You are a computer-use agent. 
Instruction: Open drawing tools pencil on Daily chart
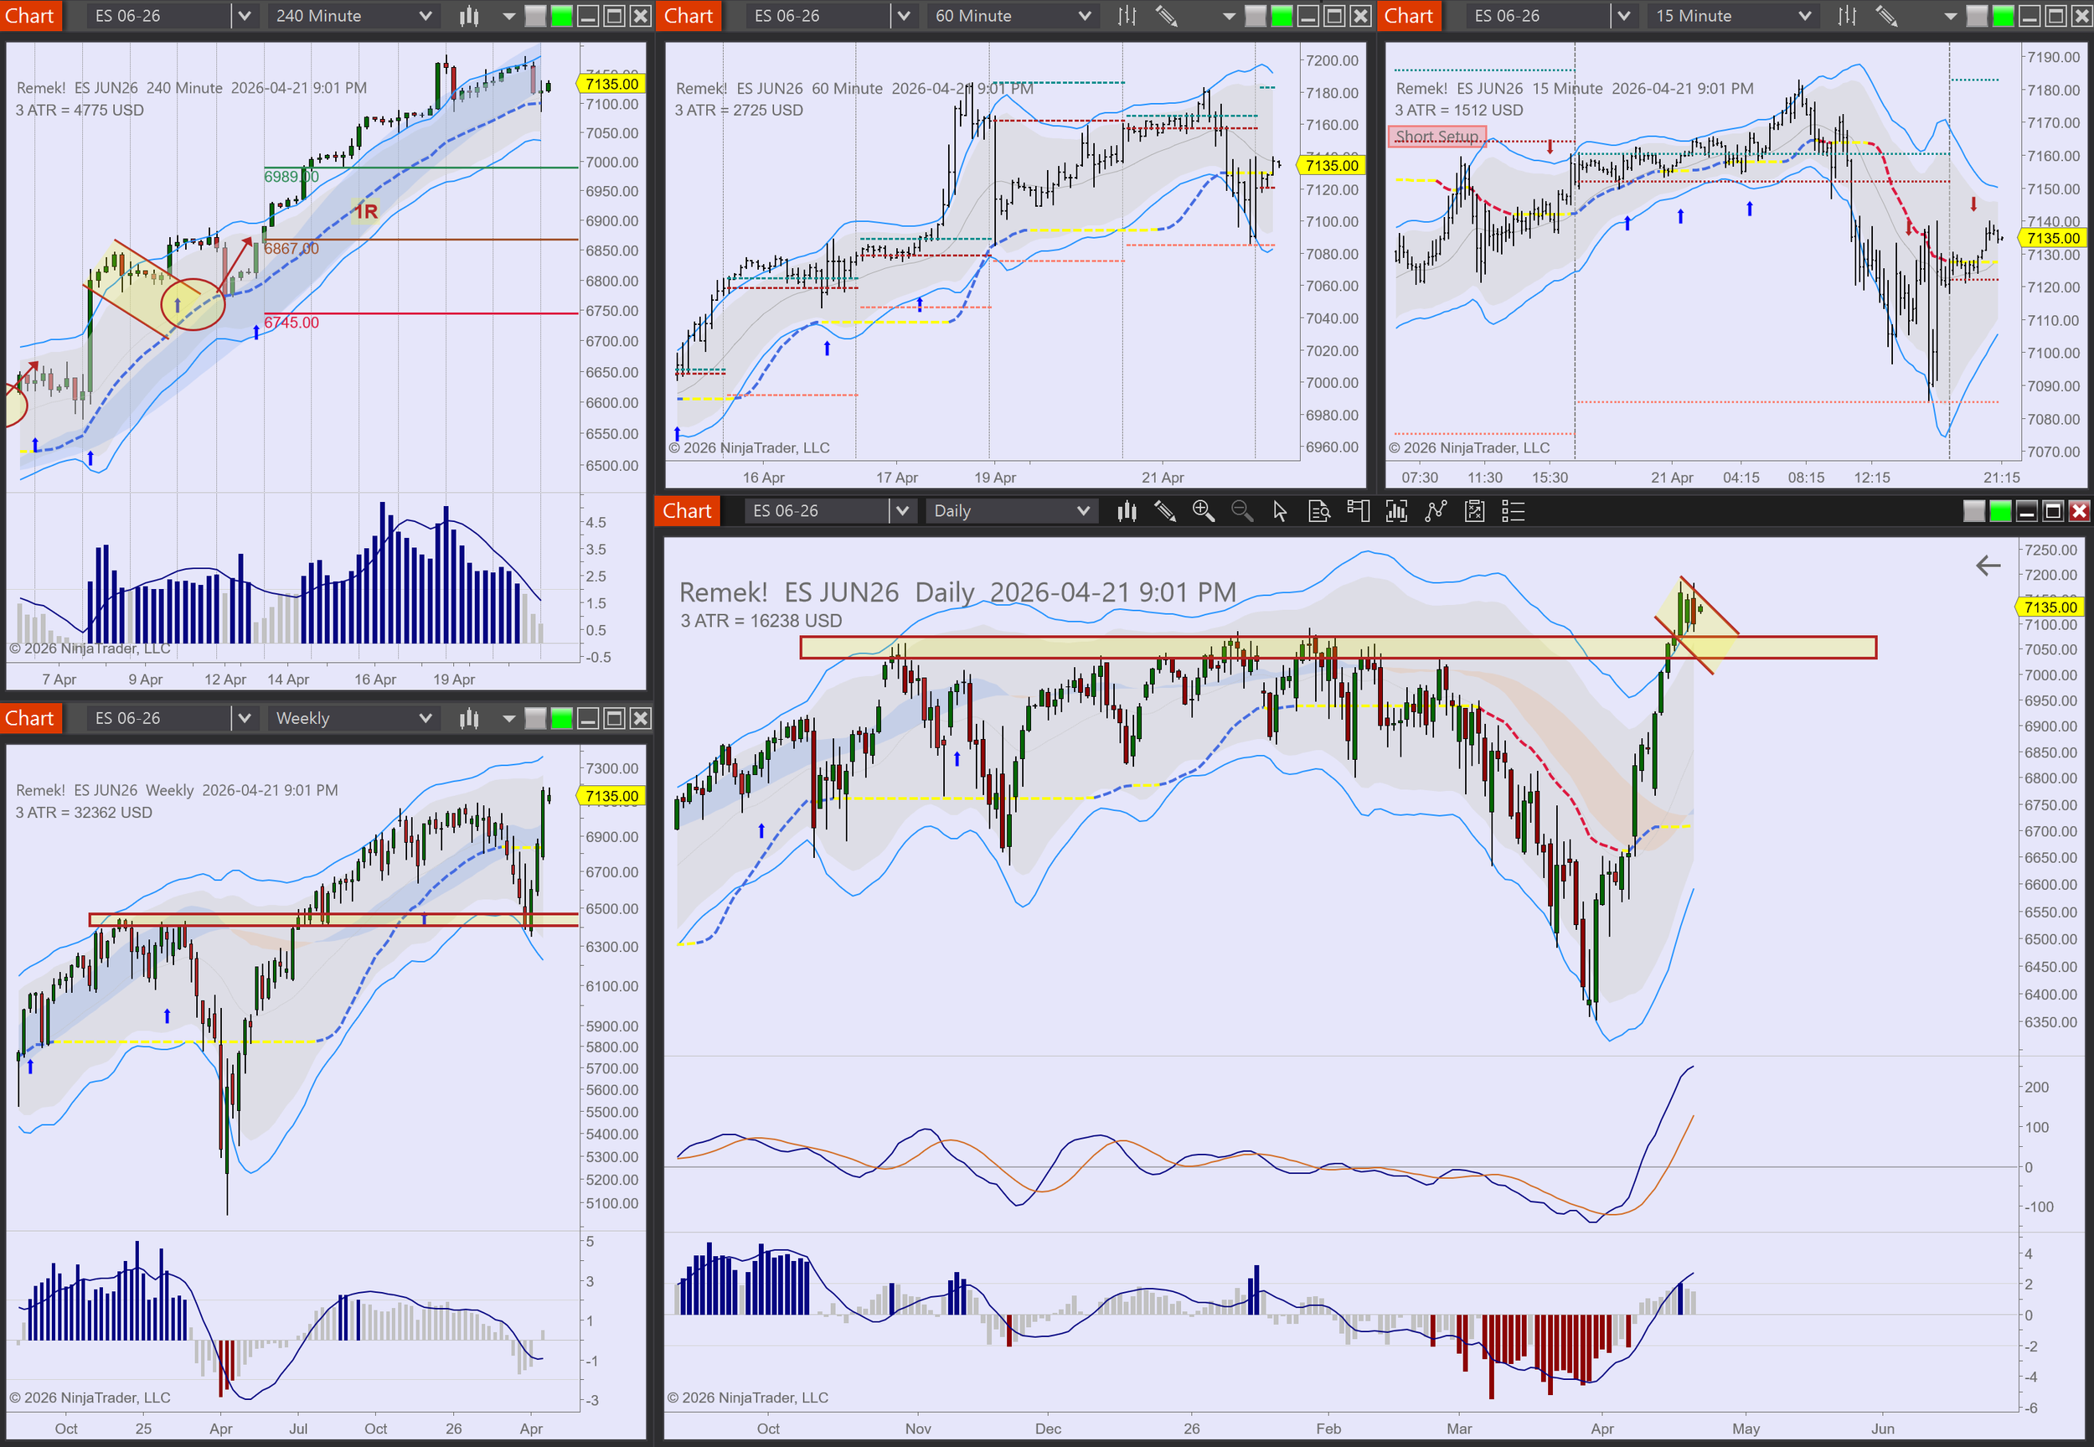pyautogui.click(x=1164, y=511)
